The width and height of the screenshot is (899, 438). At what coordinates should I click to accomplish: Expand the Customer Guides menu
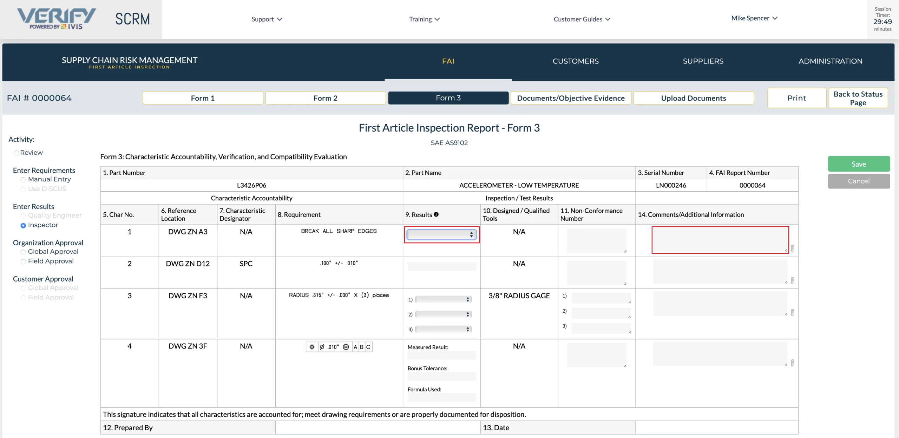tap(582, 19)
